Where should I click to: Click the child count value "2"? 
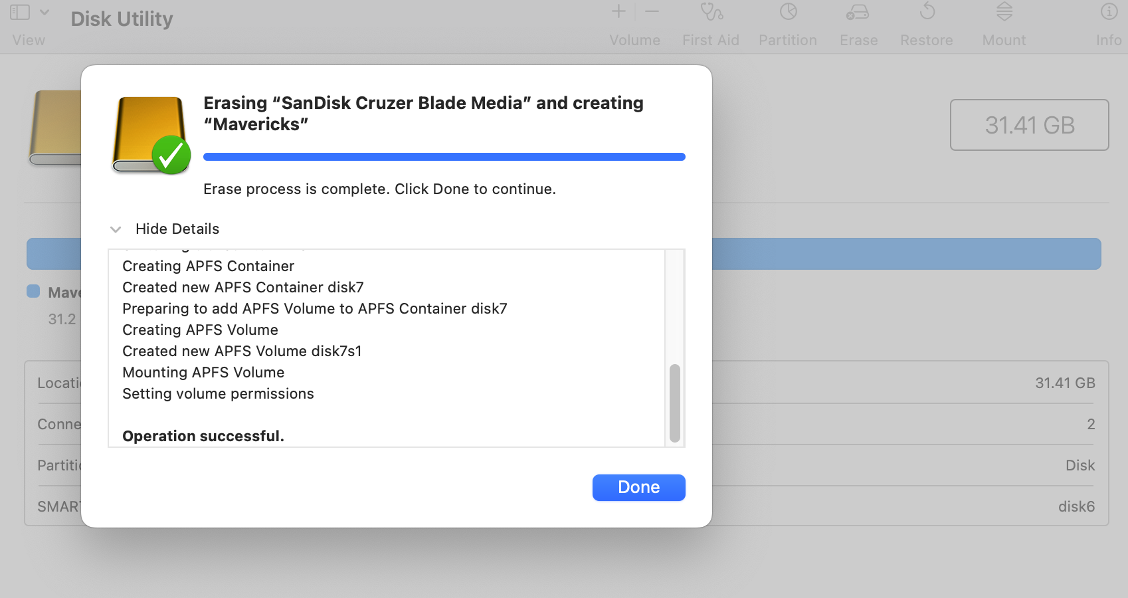(x=1091, y=424)
